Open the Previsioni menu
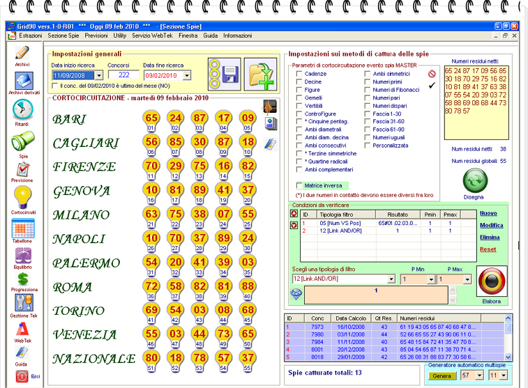The image size is (528, 388). [96, 35]
